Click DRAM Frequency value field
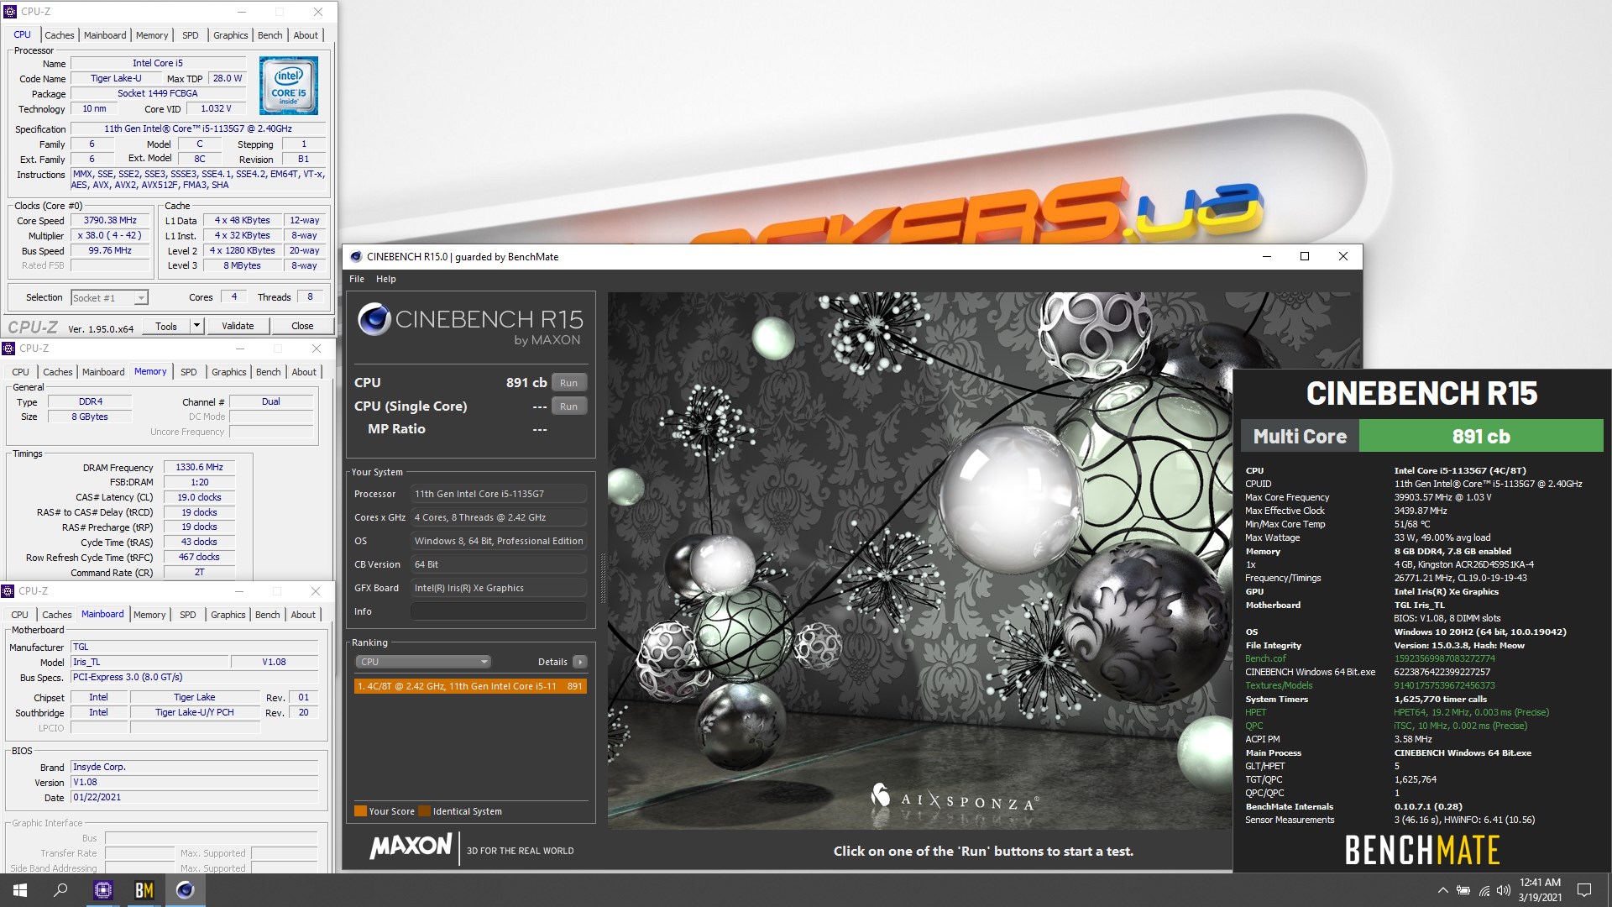Screen dimensions: 1612x907 199,467
